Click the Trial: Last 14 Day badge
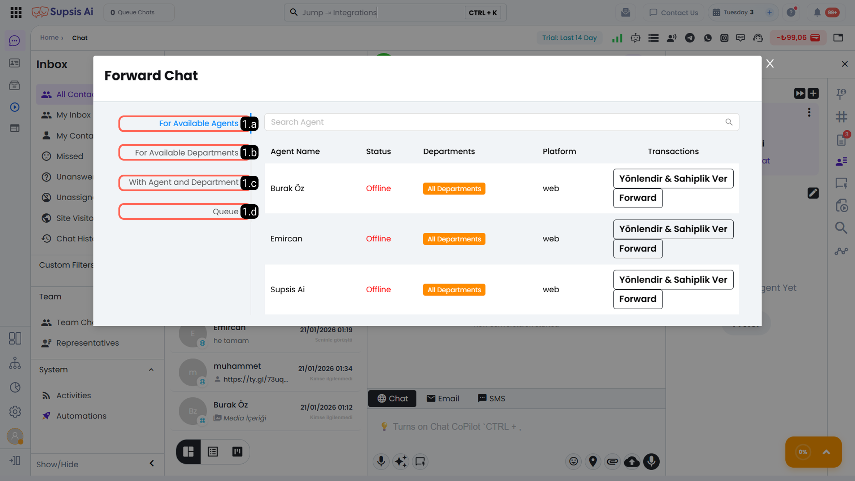This screenshot has width=855, height=481. [x=569, y=38]
